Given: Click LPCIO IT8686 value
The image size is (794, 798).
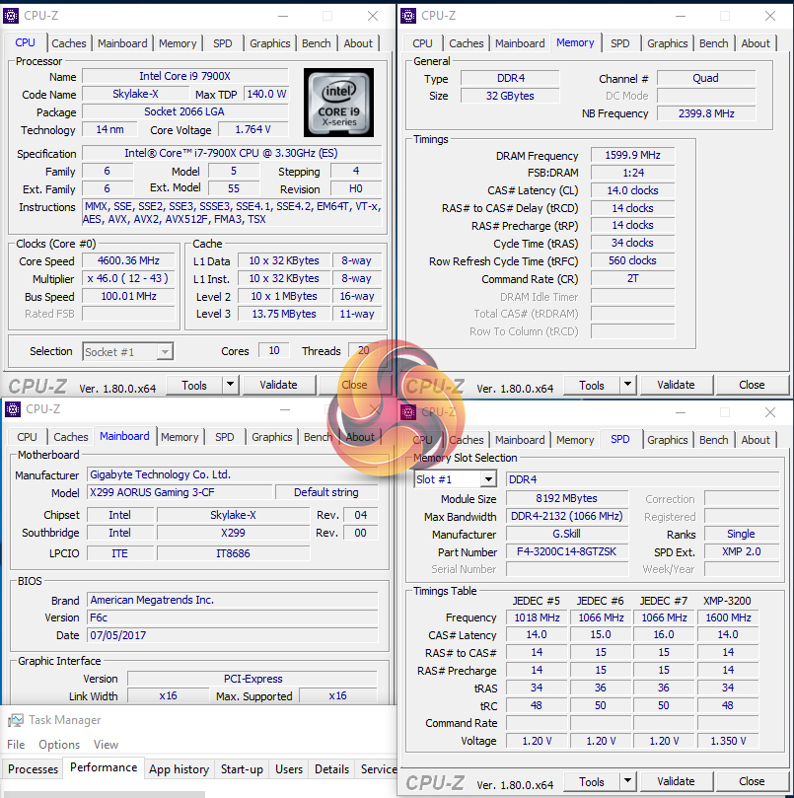Looking at the screenshot, I should (233, 553).
